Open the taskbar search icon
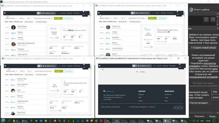This screenshot has height=123, width=219. click(9, 121)
